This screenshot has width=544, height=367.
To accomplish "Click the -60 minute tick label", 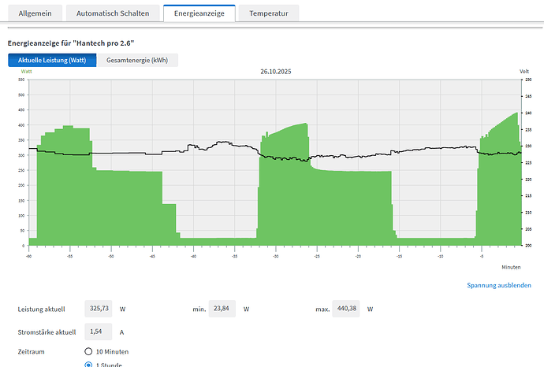I will [28, 256].
